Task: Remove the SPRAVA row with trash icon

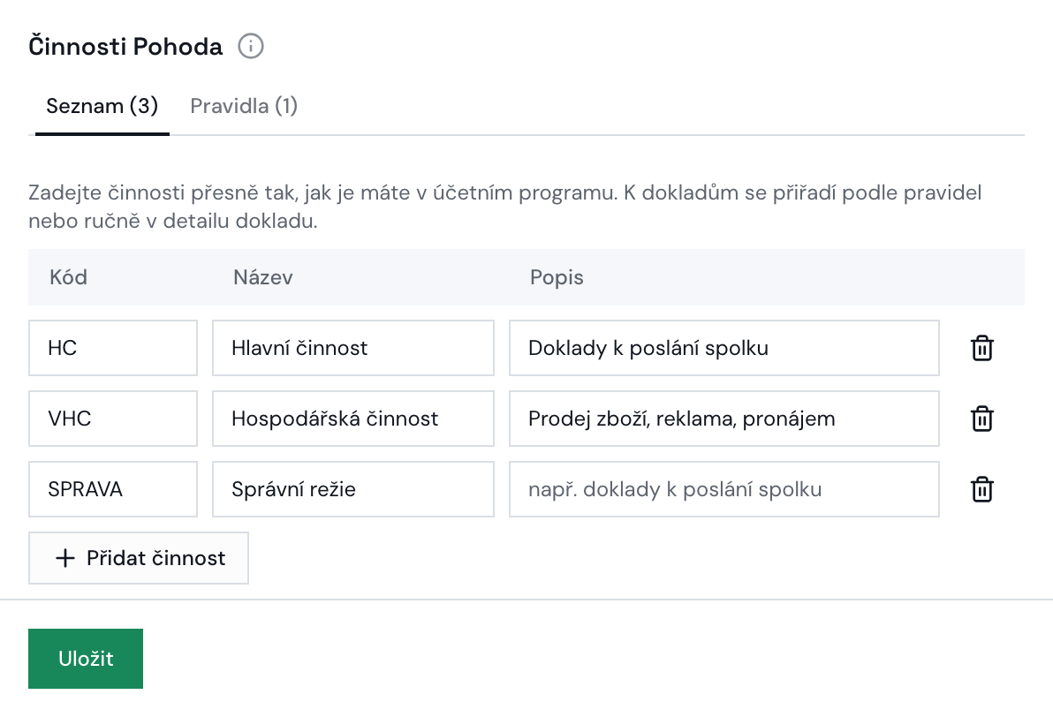Action: (981, 488)
